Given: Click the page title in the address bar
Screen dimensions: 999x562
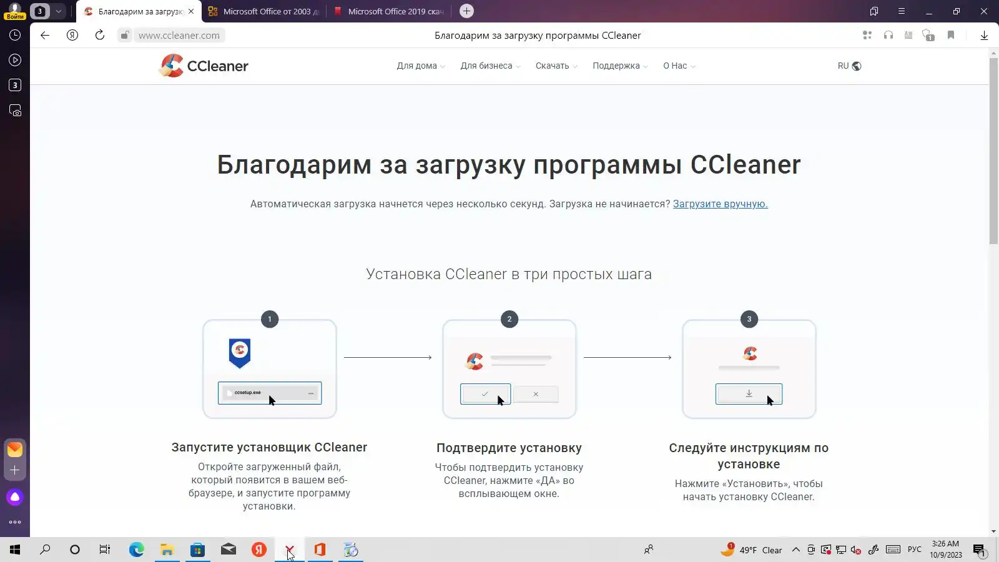Looking at the screenshot, I should (x=538, y=36).
